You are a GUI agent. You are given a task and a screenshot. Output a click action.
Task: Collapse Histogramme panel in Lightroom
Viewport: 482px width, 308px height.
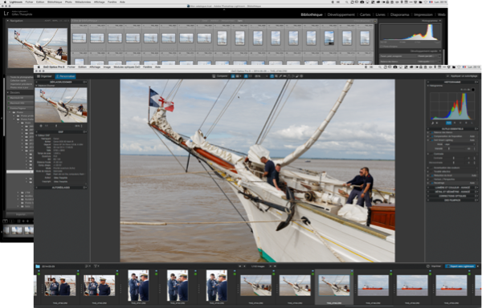pos(440,21)
